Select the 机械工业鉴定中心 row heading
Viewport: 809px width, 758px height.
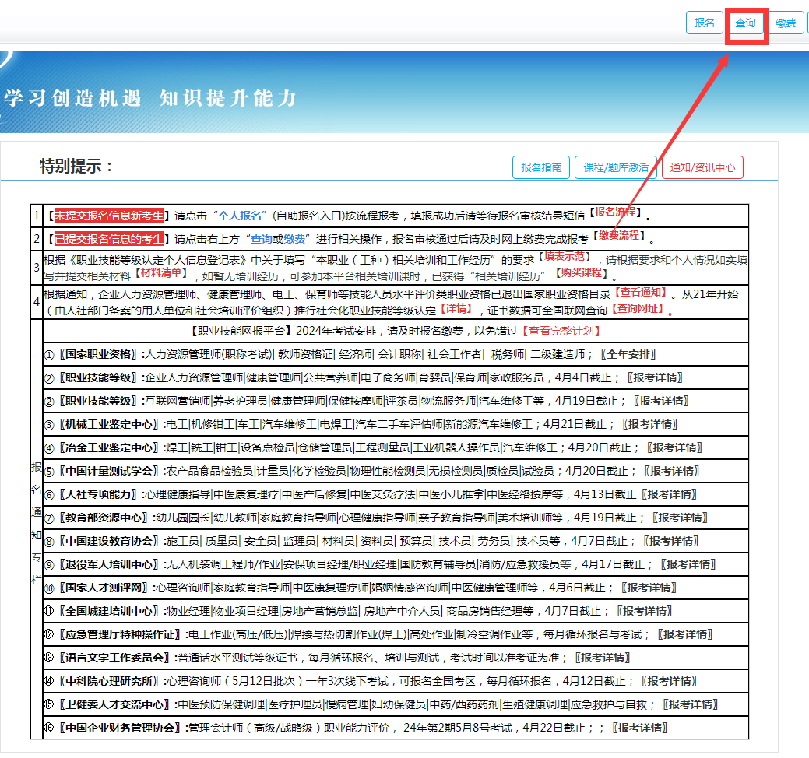pos(109,424)
